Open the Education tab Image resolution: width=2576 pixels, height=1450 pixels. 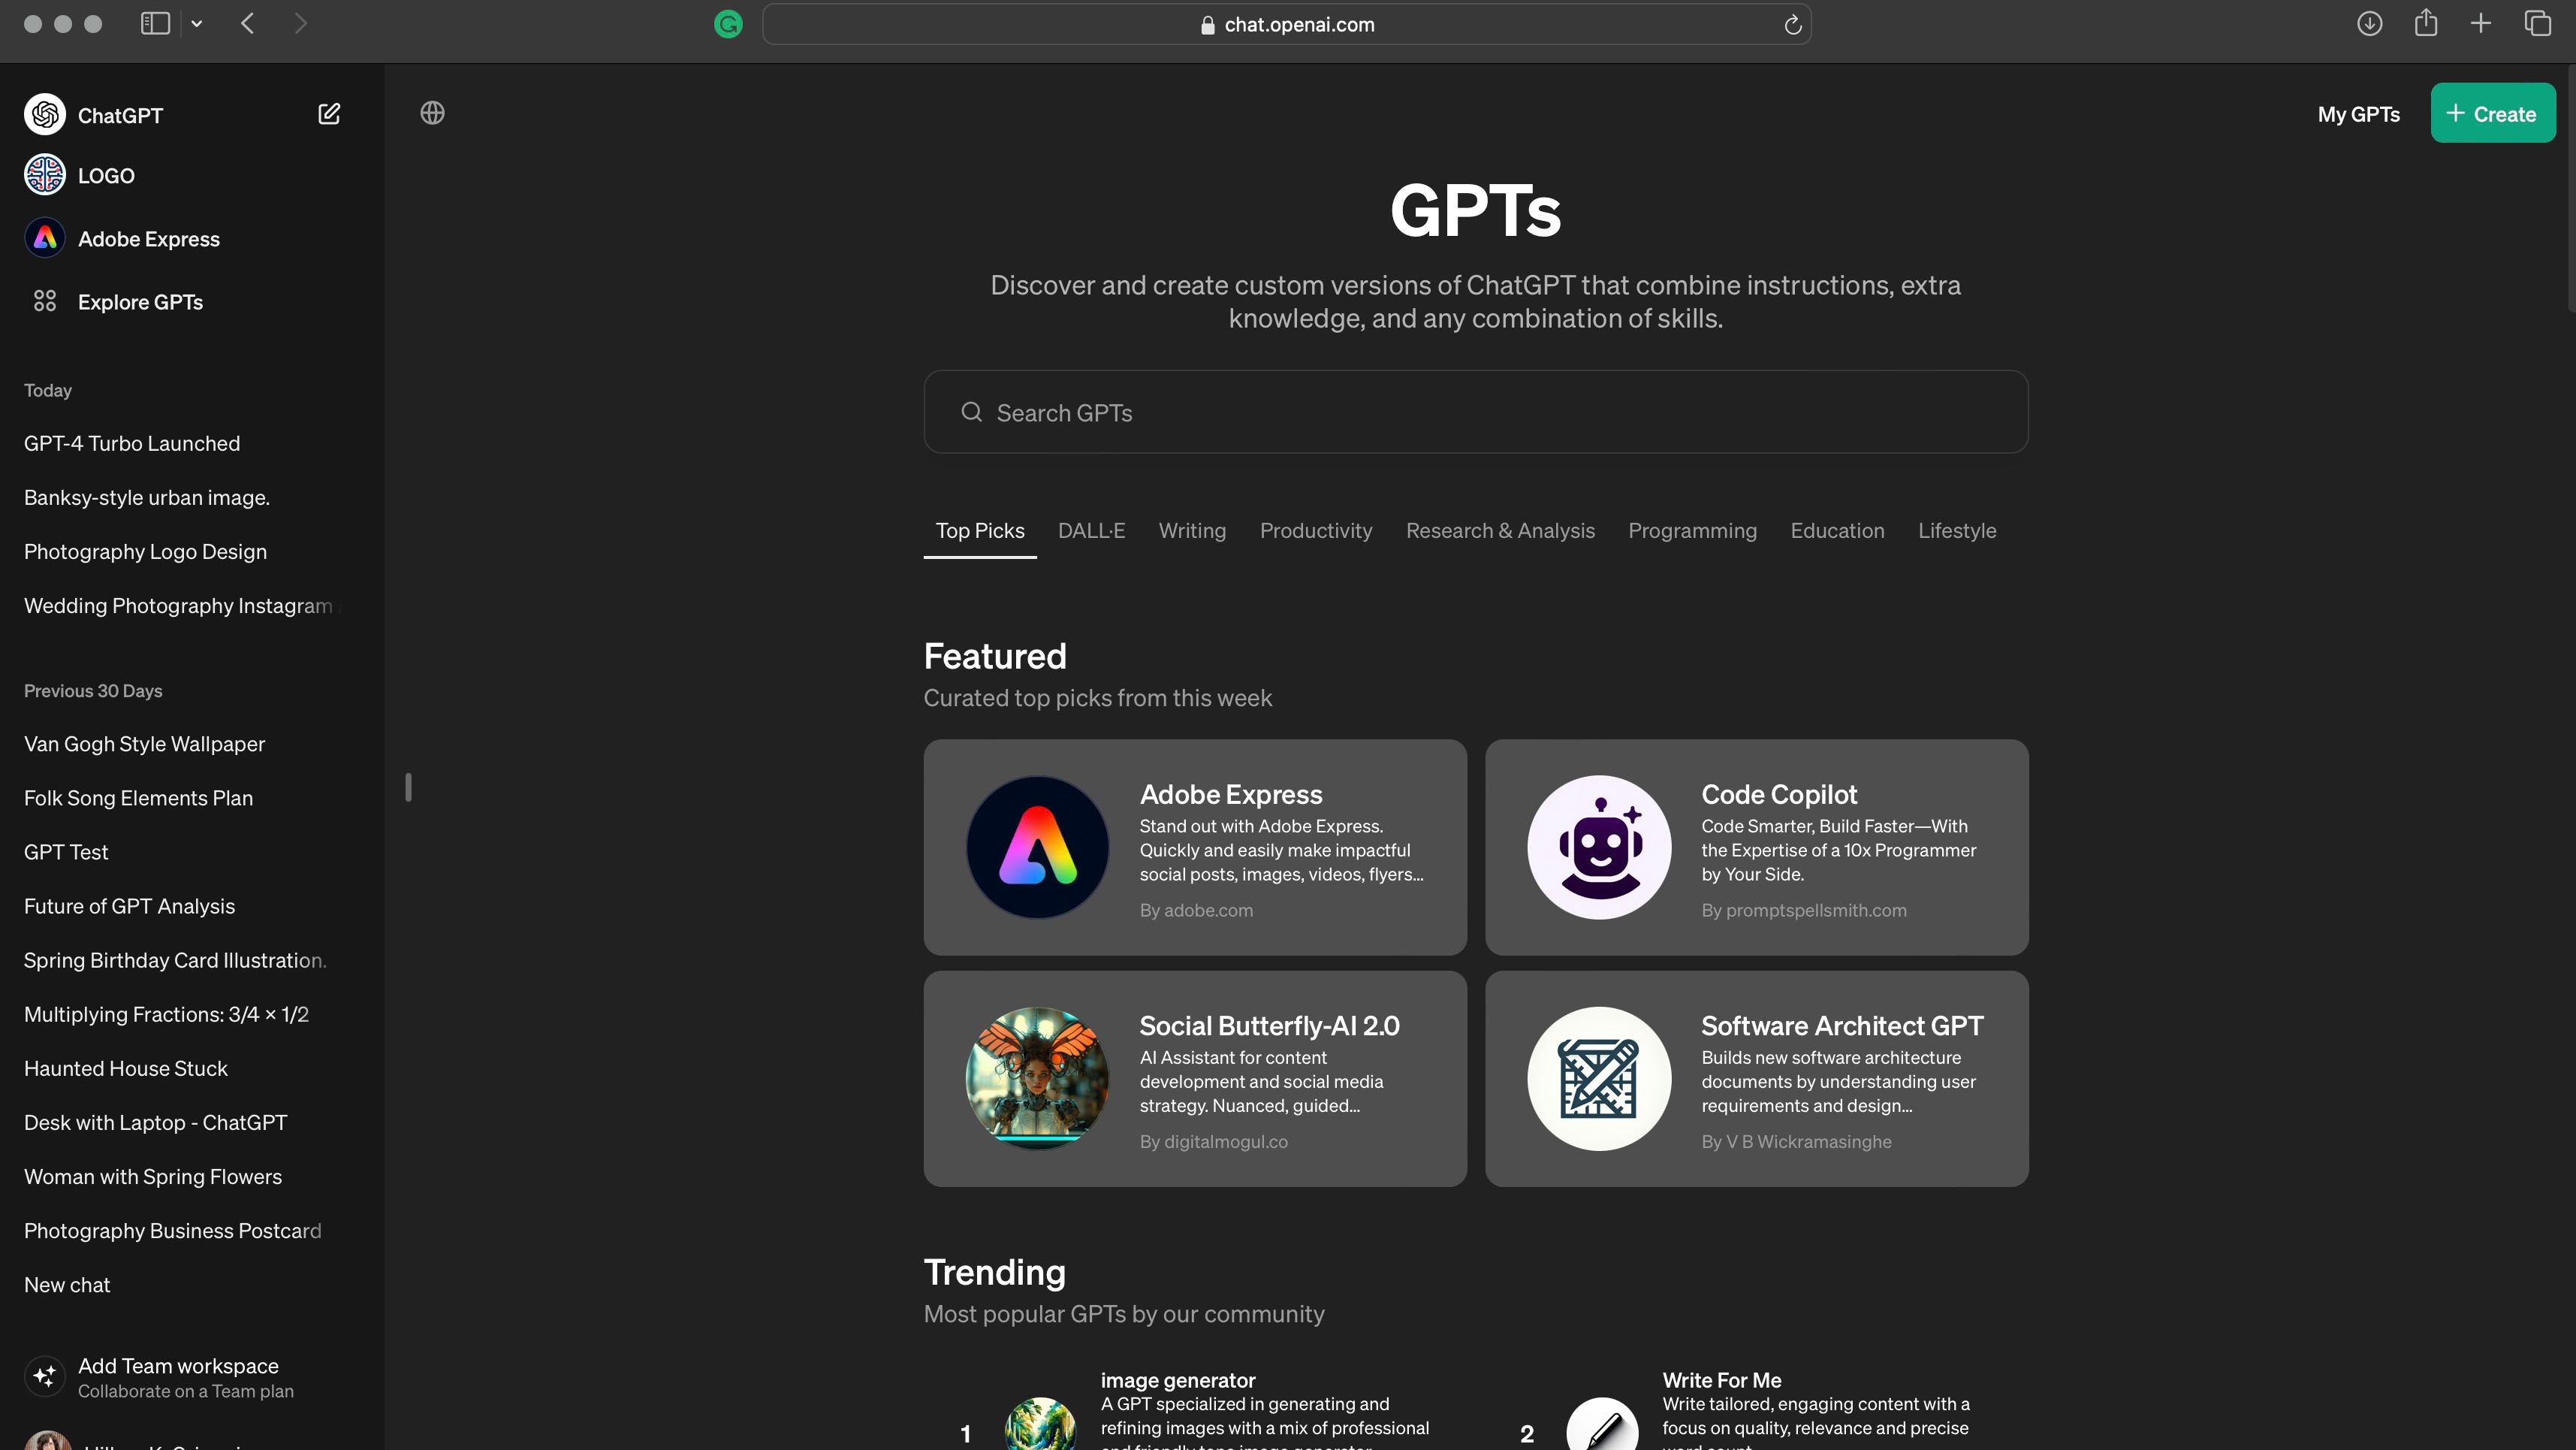[1837, 530]
